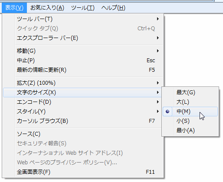The width and height of the screenshot is (223, 182).
Task: Choose 最小(A) text size
Action: [190, 131]
